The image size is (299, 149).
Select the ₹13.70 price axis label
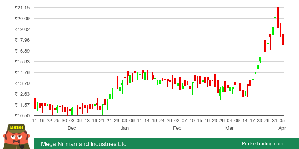(x=22, y=83)
